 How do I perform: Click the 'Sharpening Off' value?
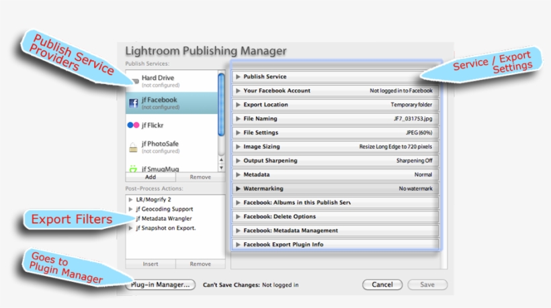pos(415,160)
